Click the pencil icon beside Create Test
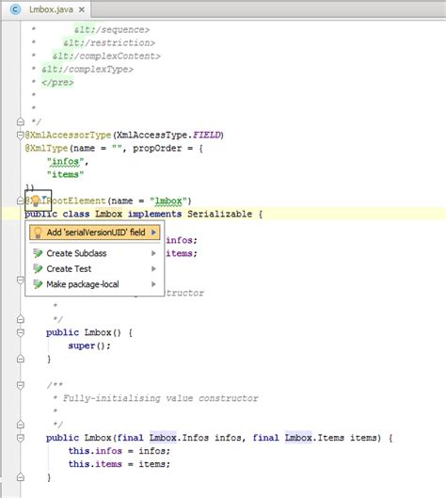The height and width of the screenshot is (498, 446). coord(38,268)
